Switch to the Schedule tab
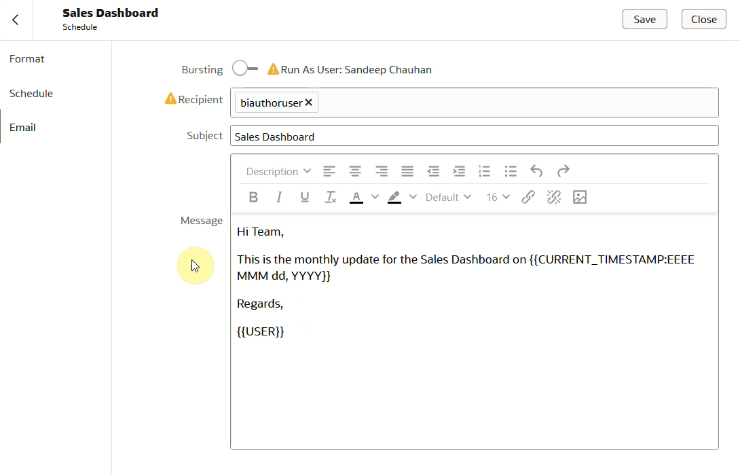740x474 pixels. pos(31,93)
